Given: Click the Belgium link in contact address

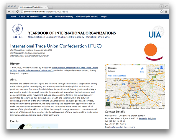Looking at the screenshot, I should 152,118.
